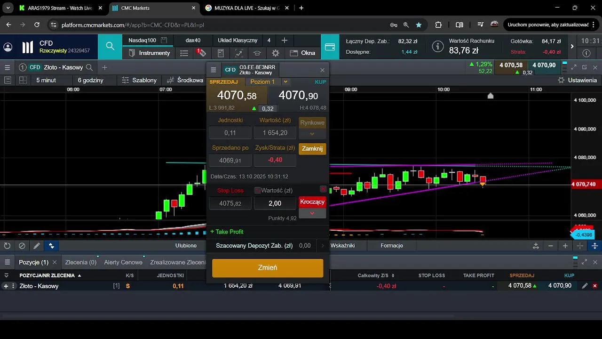Open the Okna windows menu
602x339 pixels.
click(302, 53)
